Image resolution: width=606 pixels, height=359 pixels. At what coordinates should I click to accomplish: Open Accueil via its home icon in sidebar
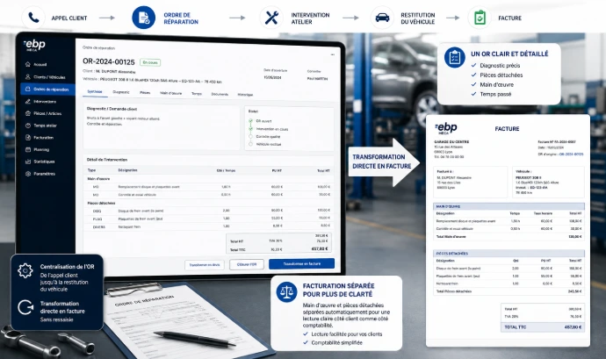click(28, 65)
